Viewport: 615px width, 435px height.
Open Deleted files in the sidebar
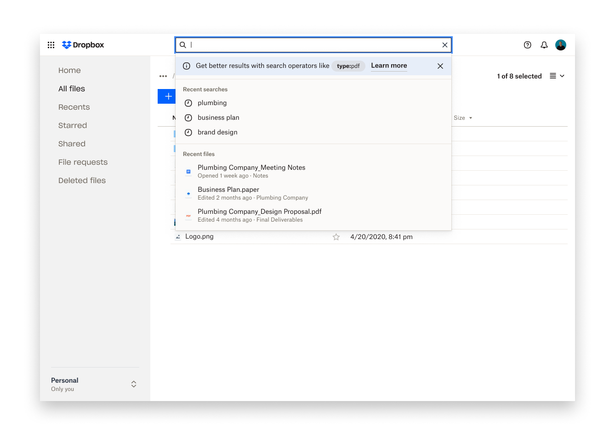pyautogui.click(x=82, y=180)
